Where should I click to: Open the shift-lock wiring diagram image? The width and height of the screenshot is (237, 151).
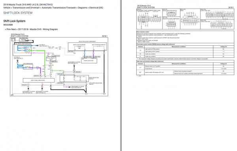pyautogui.click(x=59, y=65)
